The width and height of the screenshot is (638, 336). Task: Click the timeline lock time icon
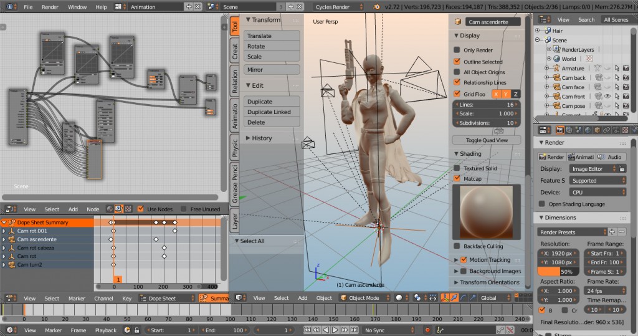click(136, 330)
